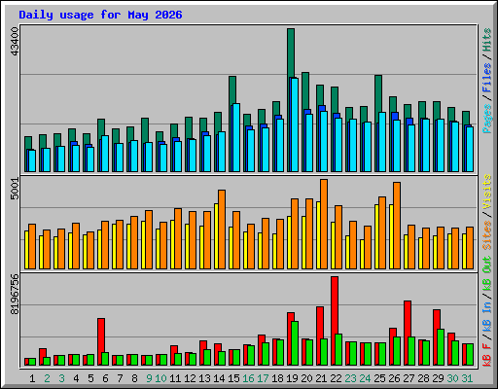Click day 12 on the x-axis
The image size is (498, 389).
tap(190, 378)
